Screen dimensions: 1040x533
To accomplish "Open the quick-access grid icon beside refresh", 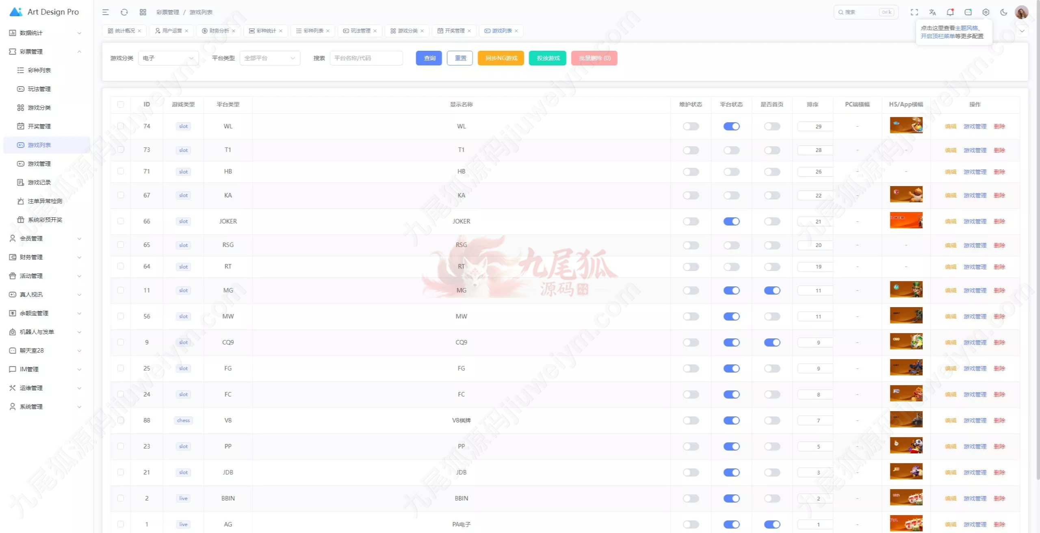I will (143, 12).
